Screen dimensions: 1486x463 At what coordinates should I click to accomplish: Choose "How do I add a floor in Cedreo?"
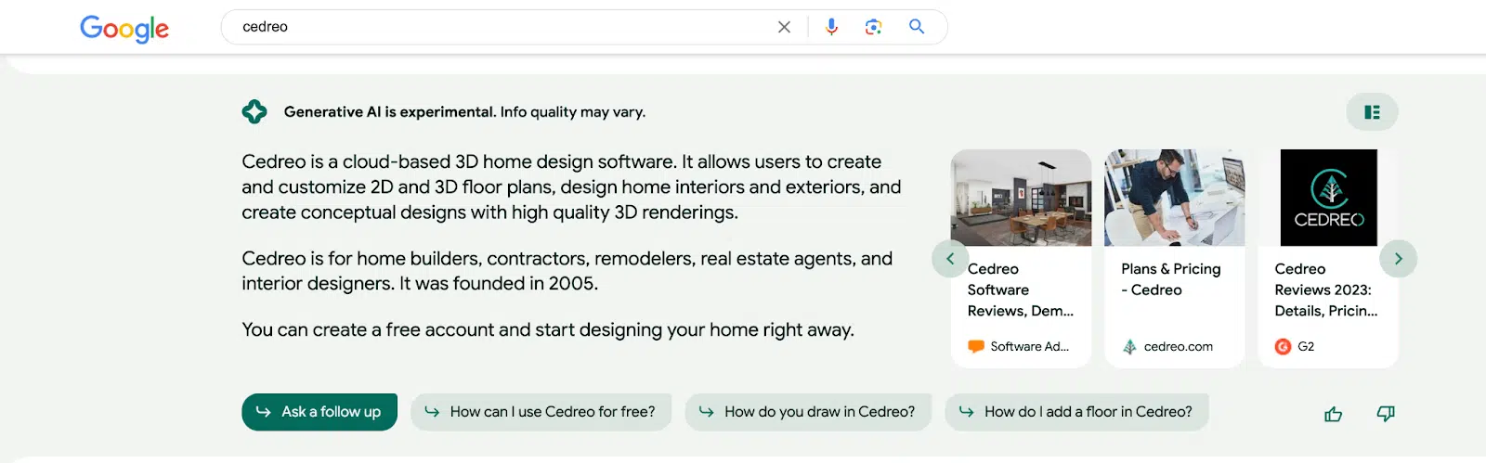(x=1076, y=412)
